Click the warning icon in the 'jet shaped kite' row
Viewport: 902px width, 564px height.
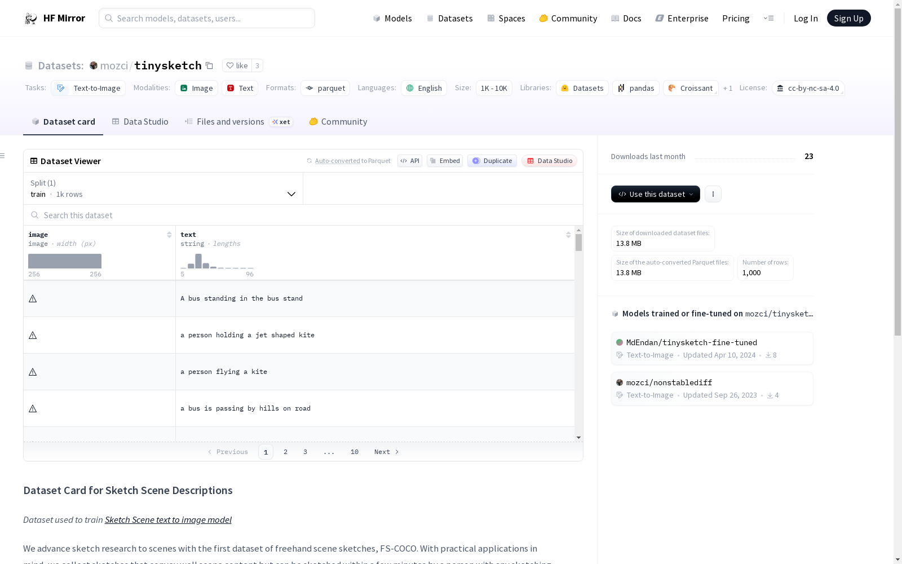tap(33, 335)
